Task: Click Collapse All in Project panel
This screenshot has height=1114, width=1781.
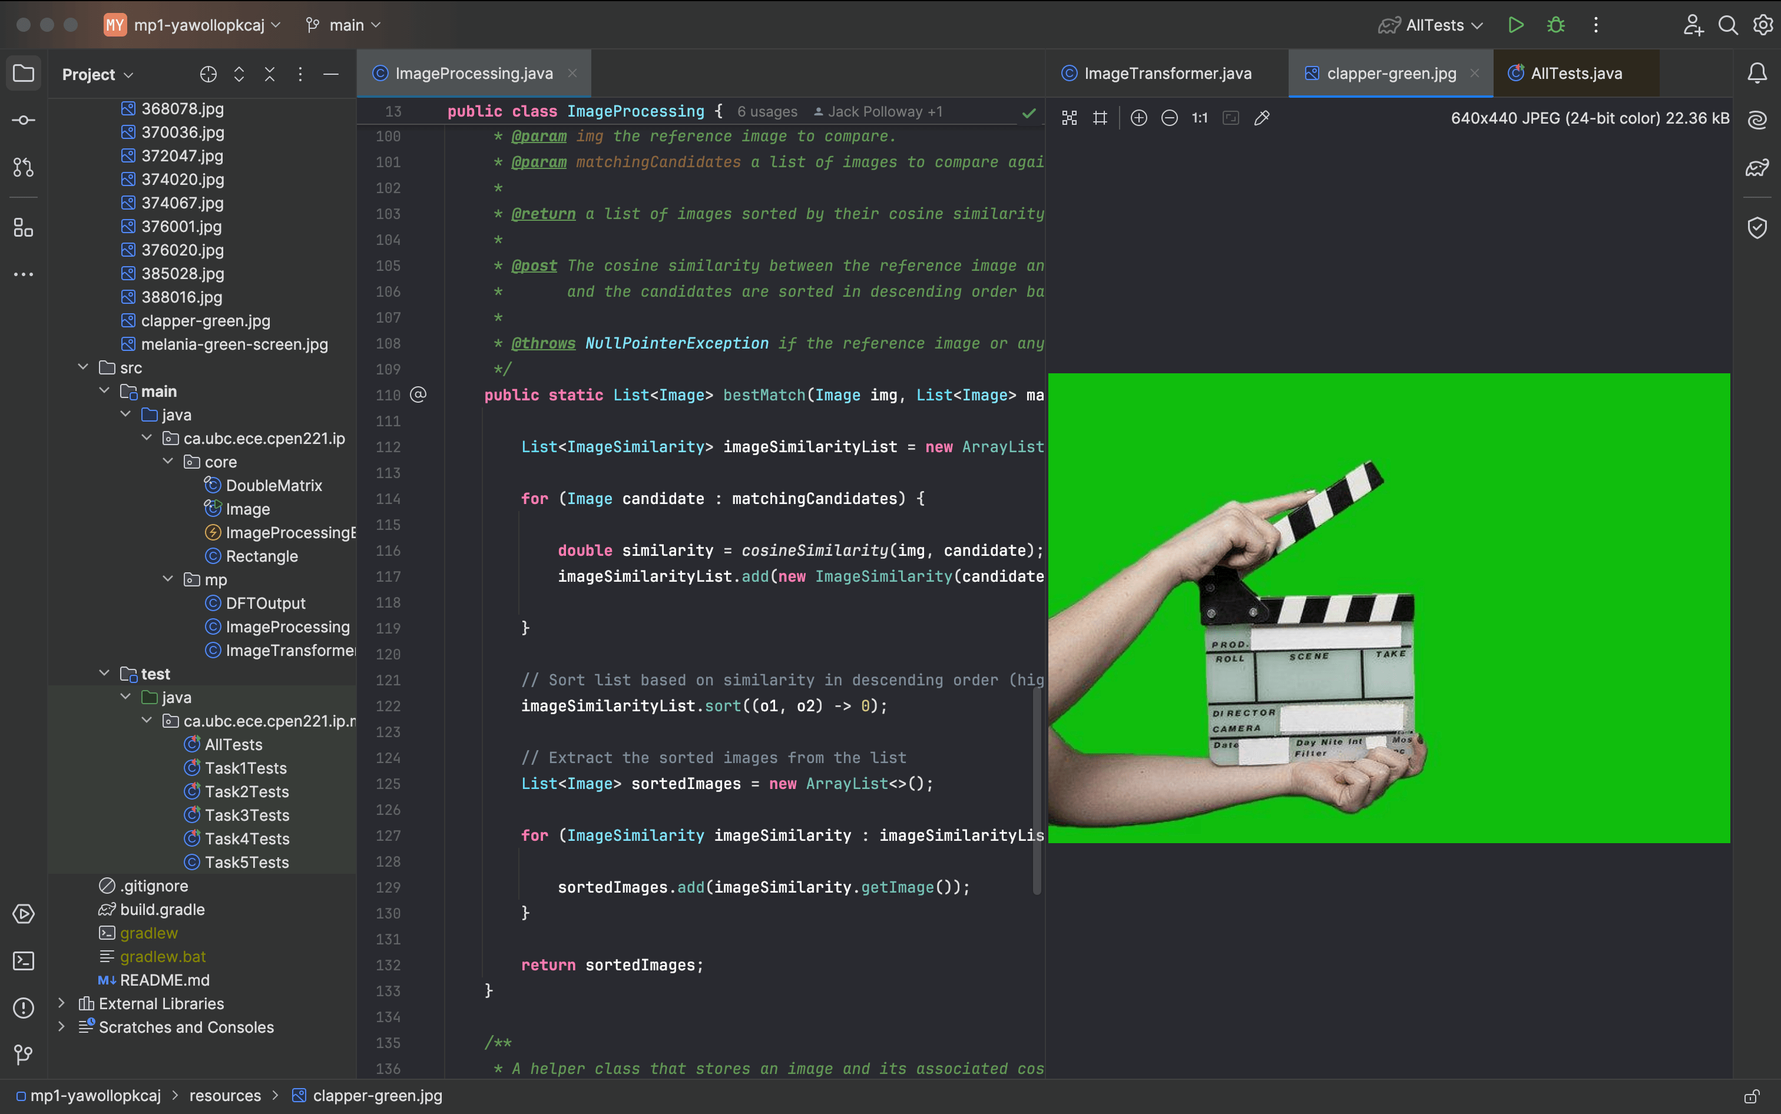Action: (270, 74)
